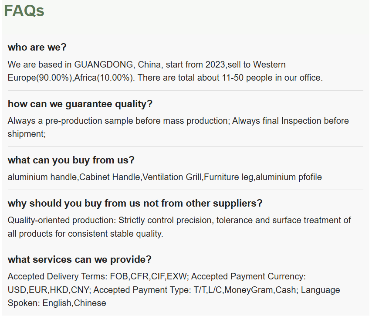
Task: Select the 'what can you buy from us?' heading
Action: (71, 160)
